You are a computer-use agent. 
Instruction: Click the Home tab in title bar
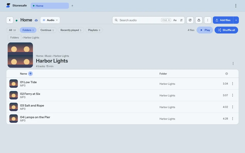[x=50, y=6]
